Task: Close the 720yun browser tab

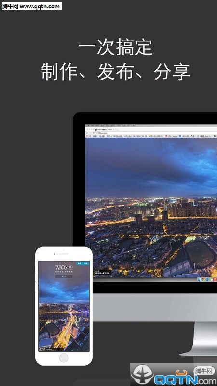Action: pos(114,129)
